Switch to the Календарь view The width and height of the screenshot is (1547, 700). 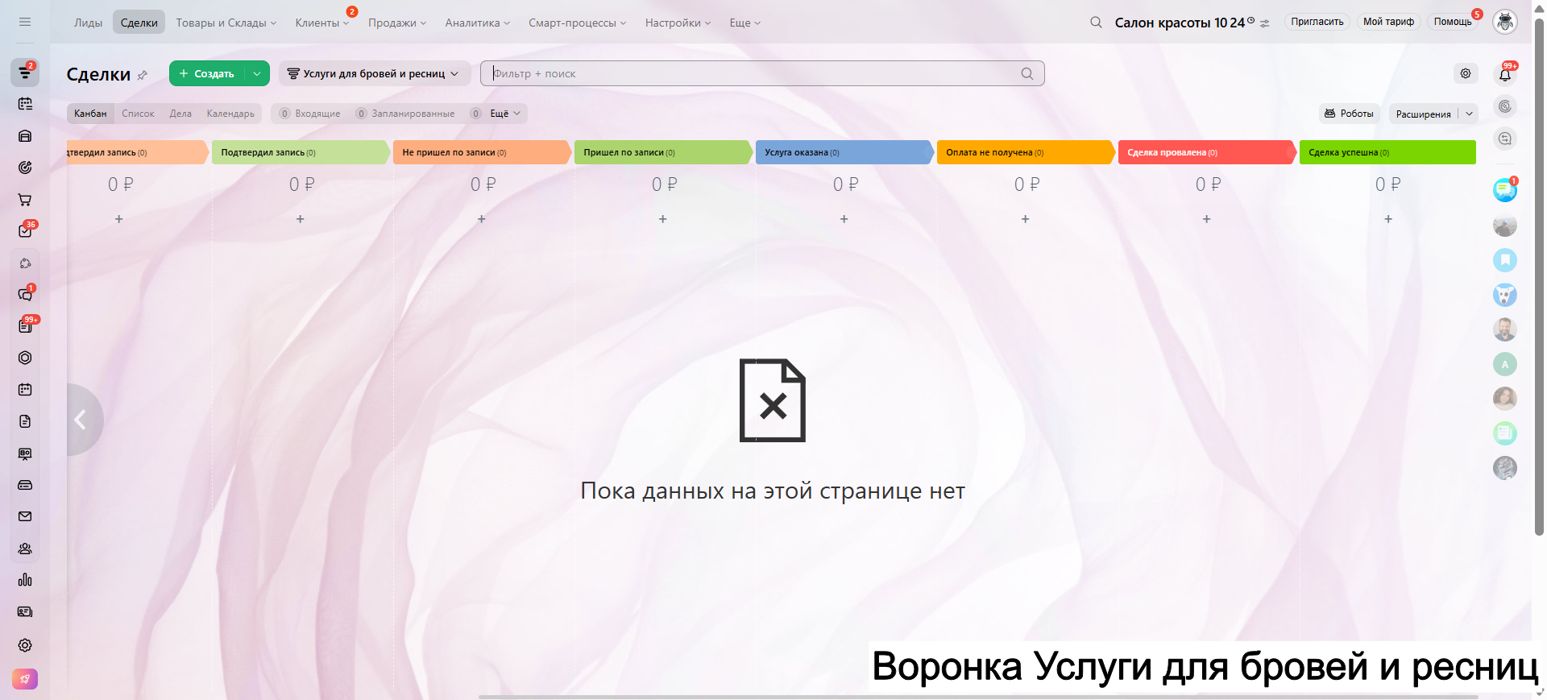(230, 114)
